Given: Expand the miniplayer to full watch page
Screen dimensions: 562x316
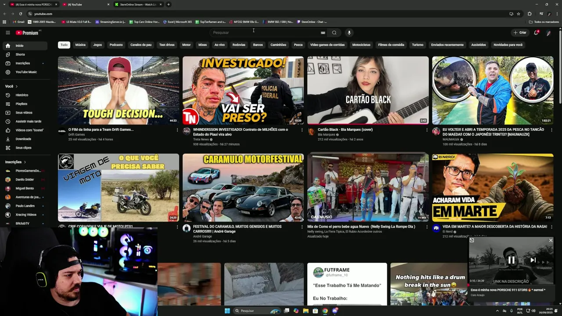Looking at the screenshot, I should coord(472,240).
